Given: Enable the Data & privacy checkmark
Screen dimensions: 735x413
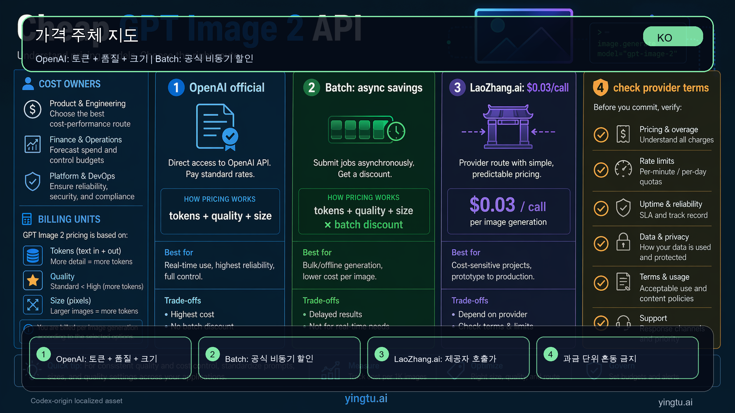Looking at the screenshot, I should click(601, 244).
